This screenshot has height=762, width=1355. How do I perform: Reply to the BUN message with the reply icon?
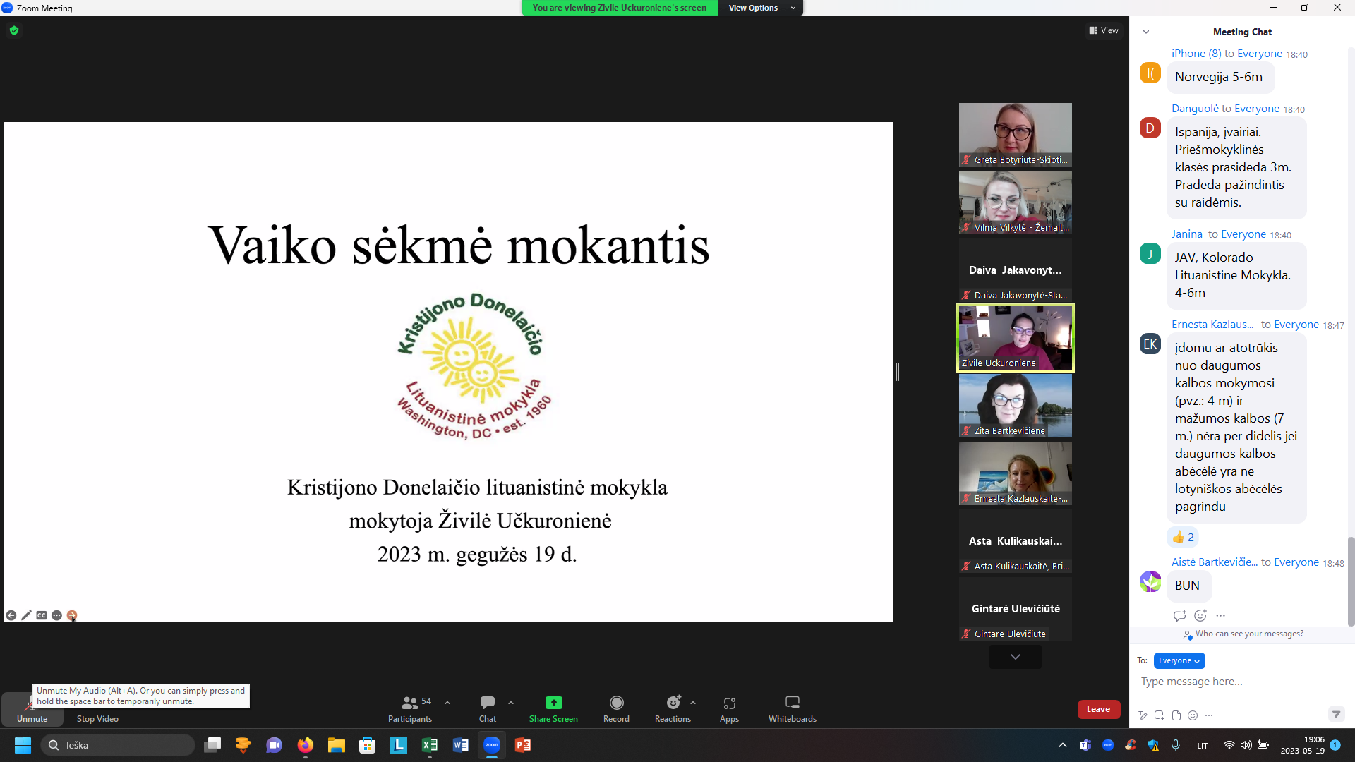point(1179,615)
